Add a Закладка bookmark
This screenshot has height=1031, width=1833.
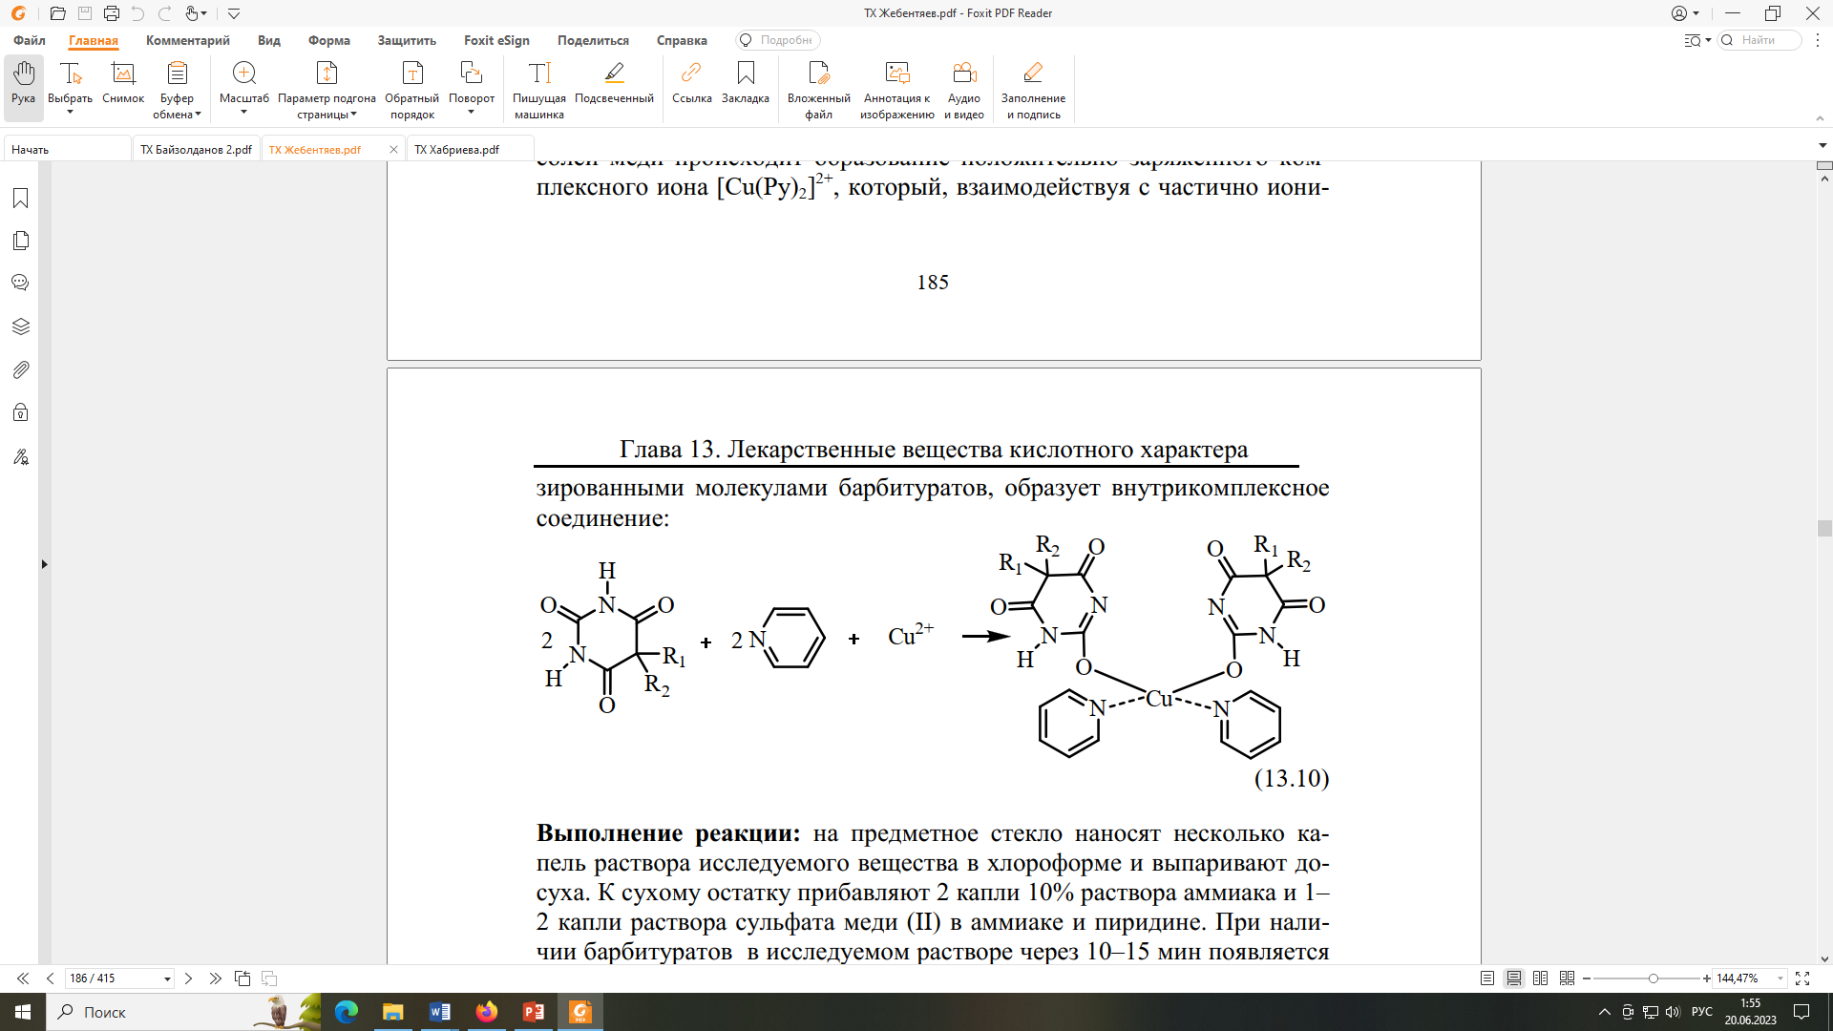pyautogui.click(x=746, y=82)
